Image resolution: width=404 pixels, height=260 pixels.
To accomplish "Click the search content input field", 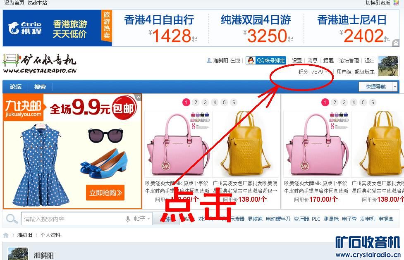I will coord(74,219).
